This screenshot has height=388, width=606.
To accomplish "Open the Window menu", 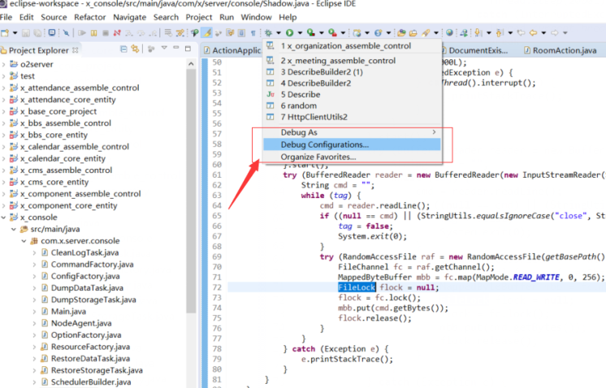I will (x=256, y=17).
